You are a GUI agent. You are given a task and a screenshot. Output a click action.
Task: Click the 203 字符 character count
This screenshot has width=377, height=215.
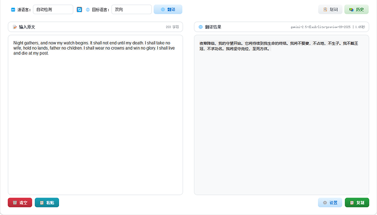[172, 27]
